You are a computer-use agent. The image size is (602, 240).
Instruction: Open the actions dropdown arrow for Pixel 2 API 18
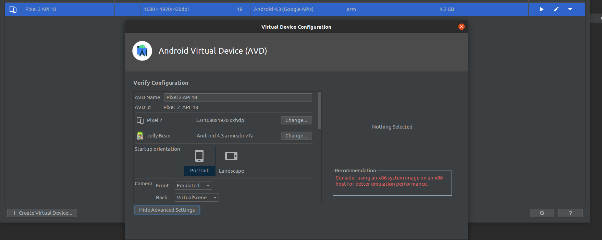pos(570,9)
